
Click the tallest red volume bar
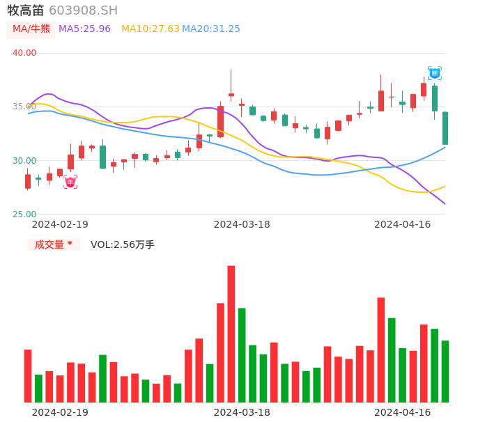(231, 334)
